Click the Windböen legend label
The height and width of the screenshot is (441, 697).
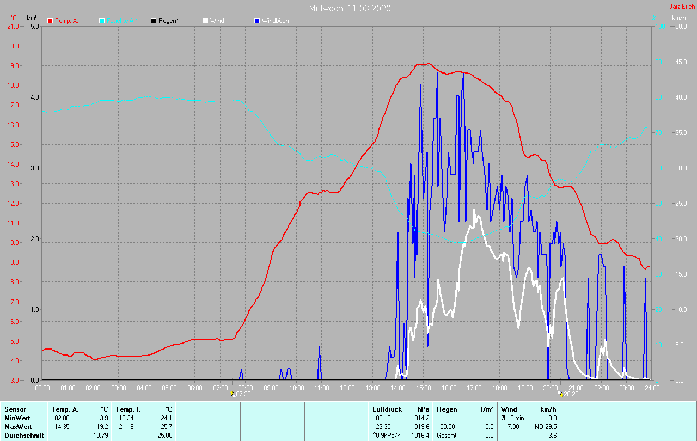276,21
